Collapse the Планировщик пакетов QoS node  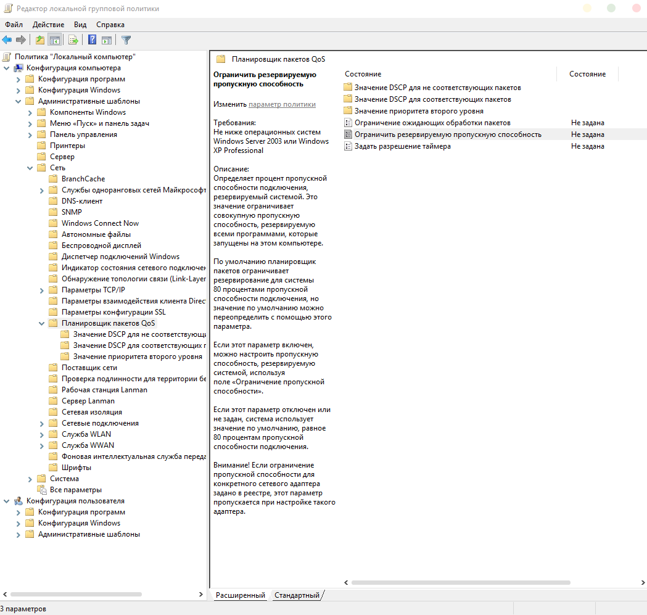tap(41, 324)
